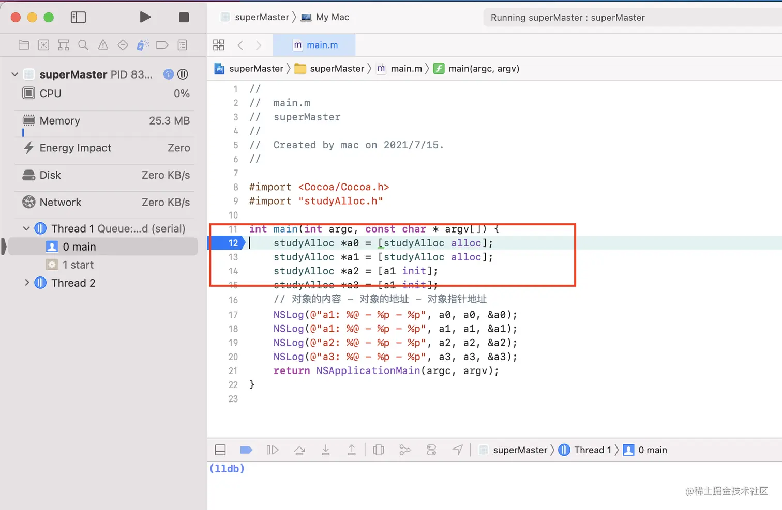Run the superMaster scheme
782x510 pixels.
pyautogui.click(x=145, y=17)
